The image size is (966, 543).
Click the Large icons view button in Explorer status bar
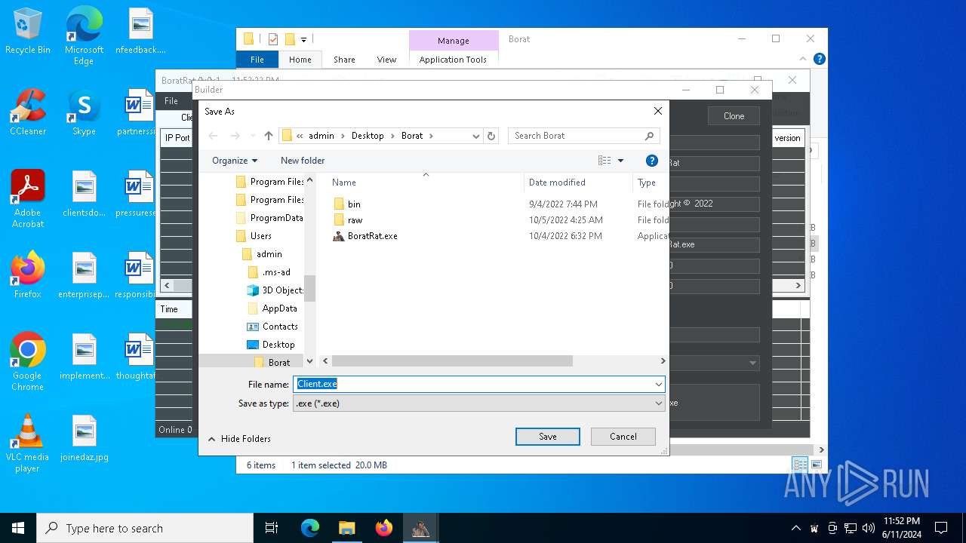coord(816,465)
